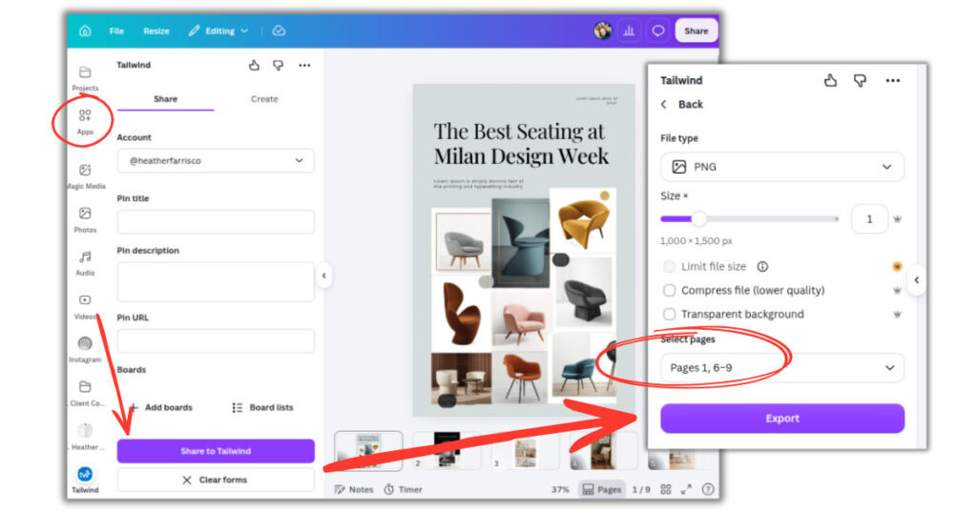Click the design title on the canvas
Screen dimensions: 977x513
[x=521, y=144]
